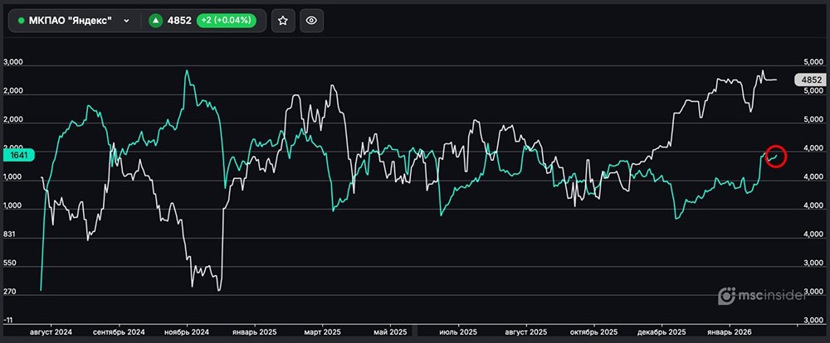The image size is (830, 343).
Task: Click the декабрь 2025 date label
Action: pos(662,332)
